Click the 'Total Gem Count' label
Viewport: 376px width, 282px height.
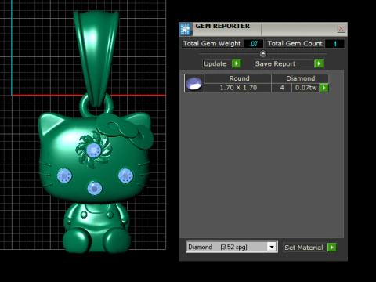[295, 44]
